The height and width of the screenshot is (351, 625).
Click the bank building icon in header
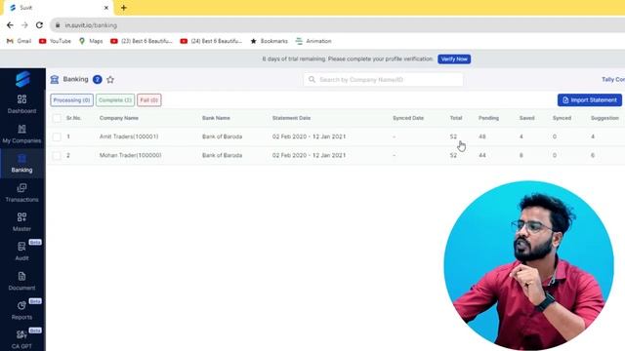55,80
